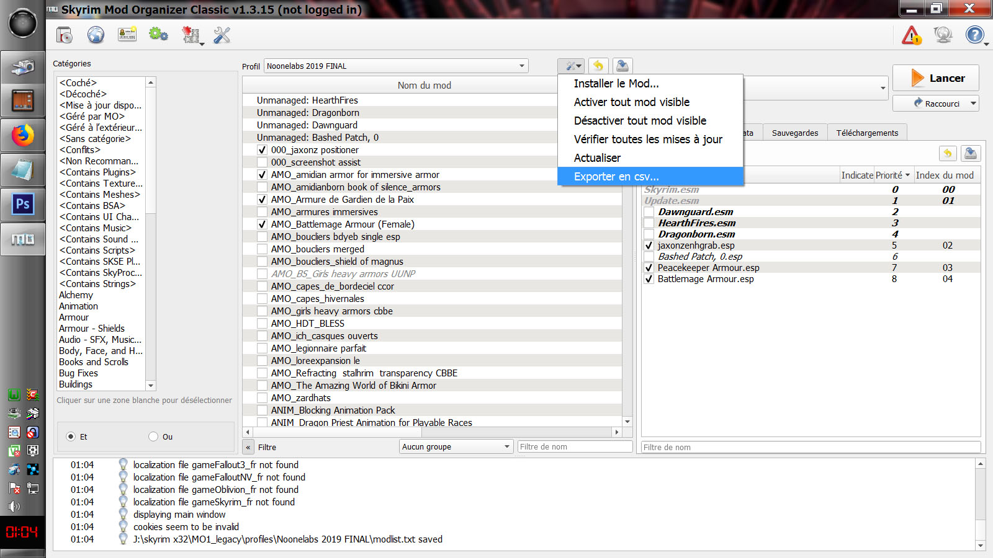Open the profiles ID card icon
The height and width of the screenshot is (558, 993).
(127, 35)
